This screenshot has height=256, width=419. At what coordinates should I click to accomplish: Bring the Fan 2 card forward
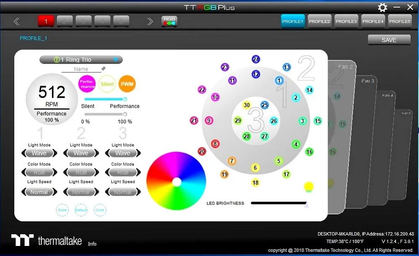(342, 136)
